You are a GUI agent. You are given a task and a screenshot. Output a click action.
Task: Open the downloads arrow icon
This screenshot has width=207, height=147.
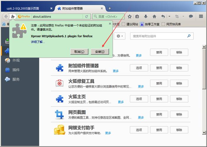pyautogui.click(x=145, y=16)
